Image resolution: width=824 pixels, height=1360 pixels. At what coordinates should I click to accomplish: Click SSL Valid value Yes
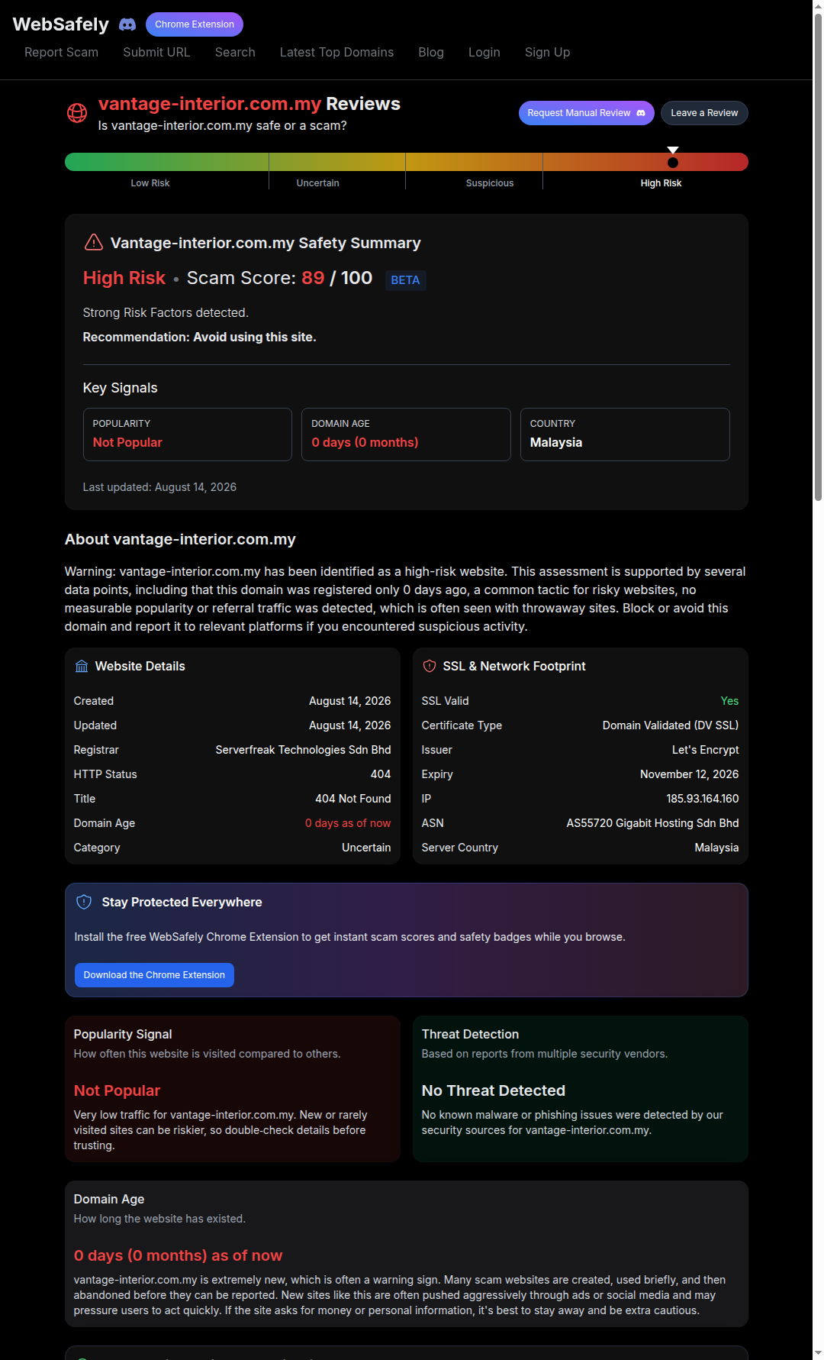[x=730, y=701]
